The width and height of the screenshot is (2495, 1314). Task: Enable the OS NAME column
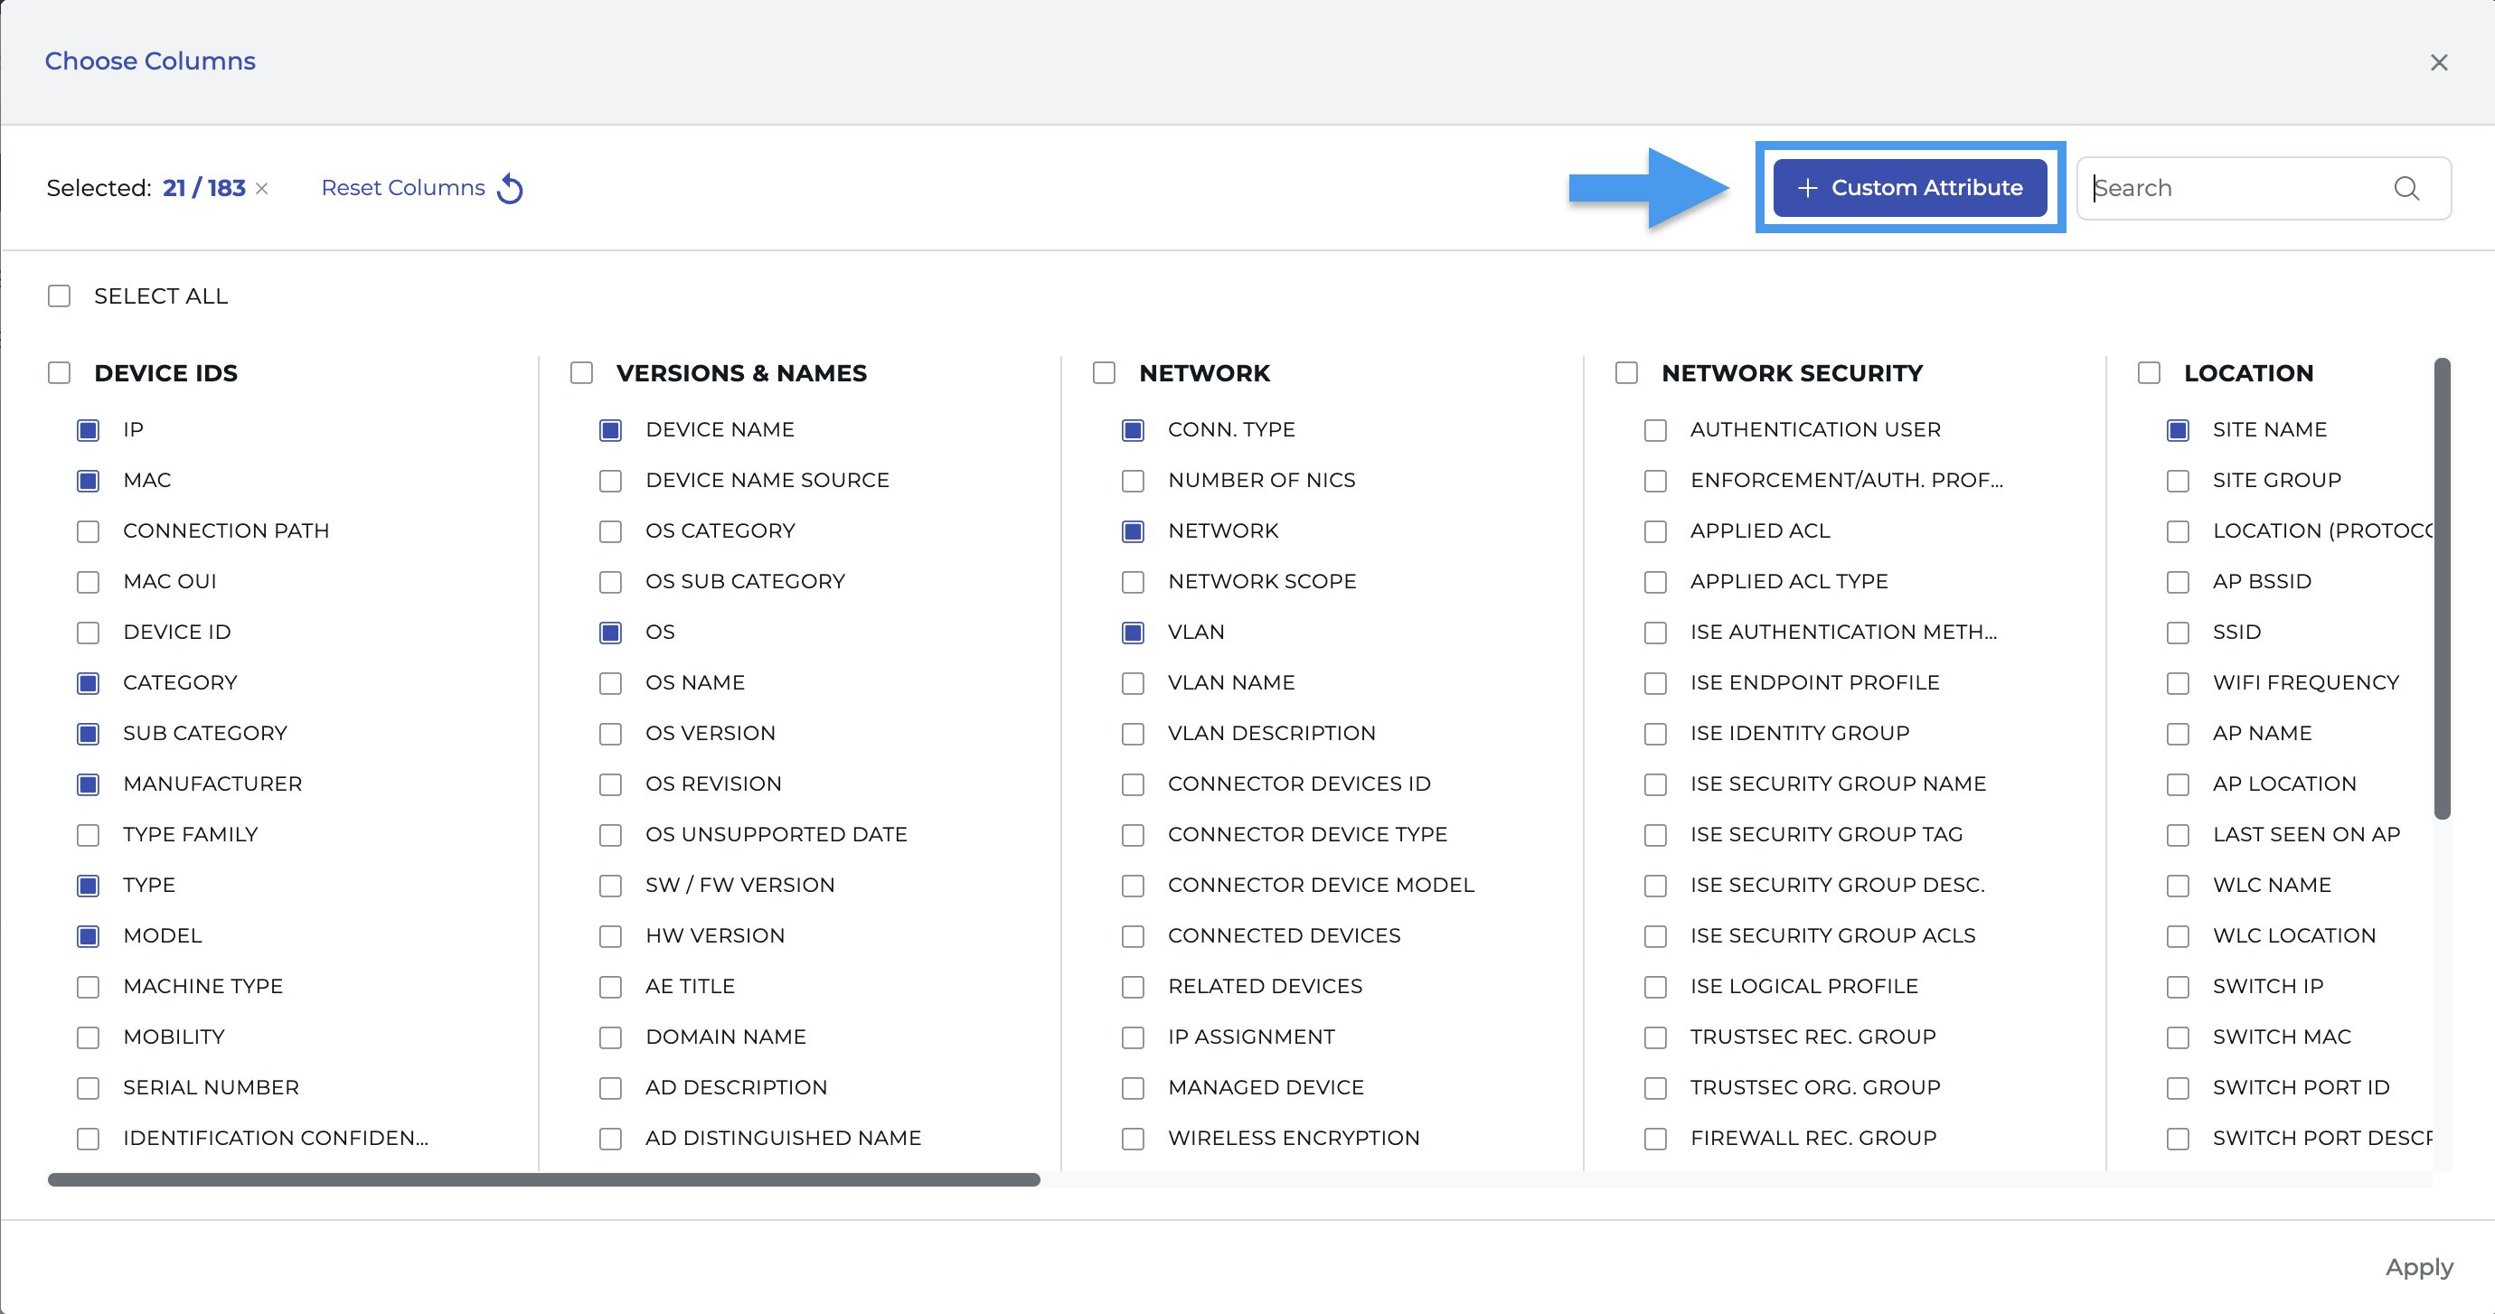point(610,682)
